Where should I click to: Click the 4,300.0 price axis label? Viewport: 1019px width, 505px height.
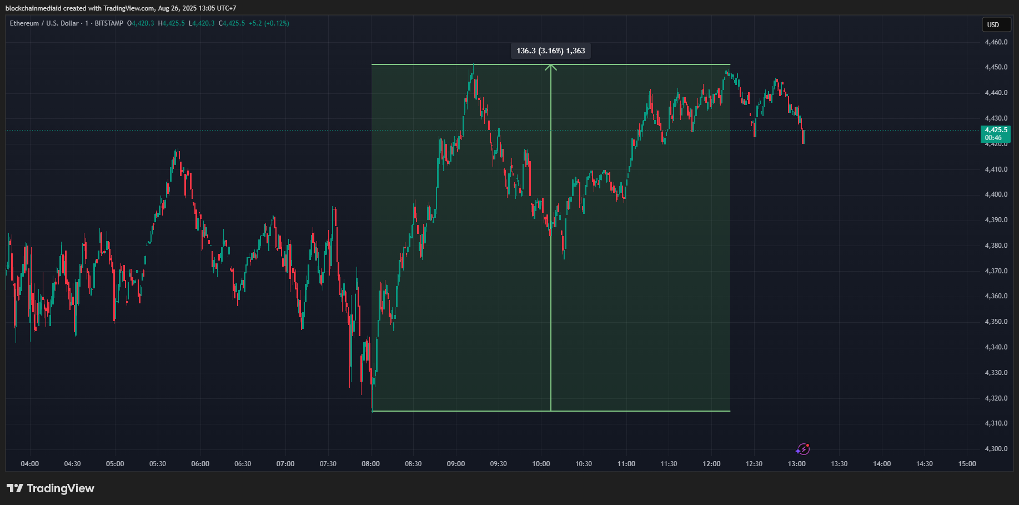tap(996, 449)
